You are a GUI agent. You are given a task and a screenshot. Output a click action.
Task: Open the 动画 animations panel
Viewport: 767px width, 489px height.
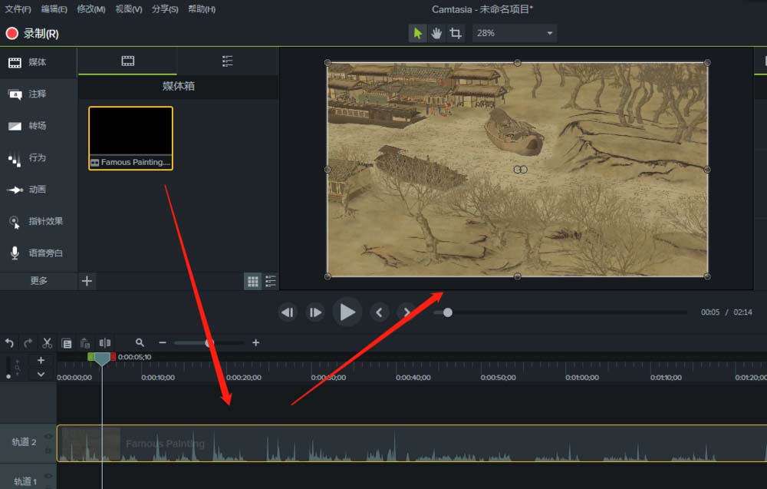pyautogui.click(x=38, y=190)
